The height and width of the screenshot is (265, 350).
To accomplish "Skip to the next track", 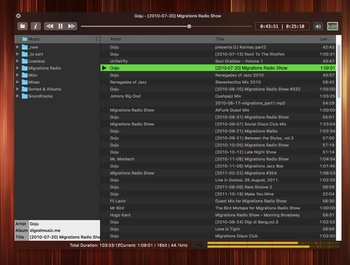I will [x=71, y=26].
